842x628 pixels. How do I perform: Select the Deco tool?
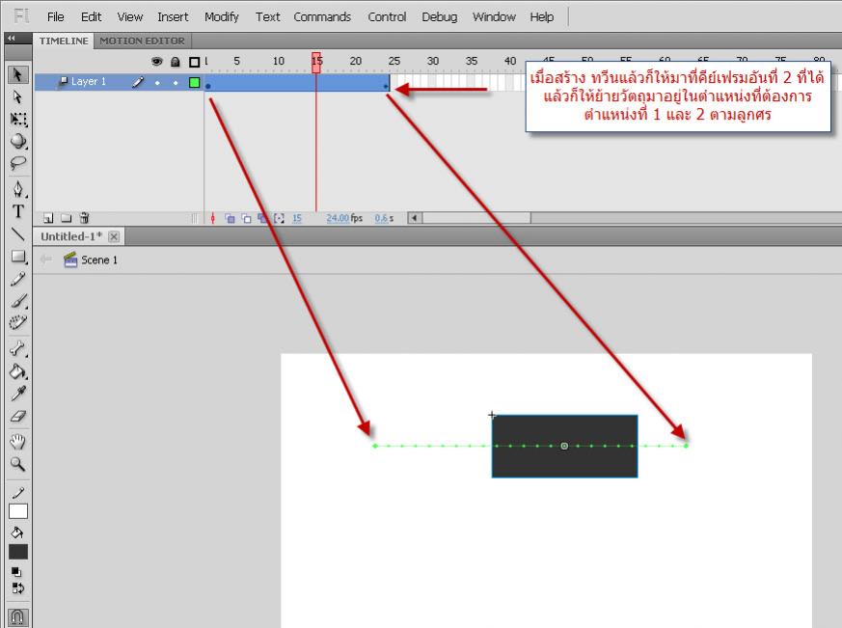[x=17, y=322]
